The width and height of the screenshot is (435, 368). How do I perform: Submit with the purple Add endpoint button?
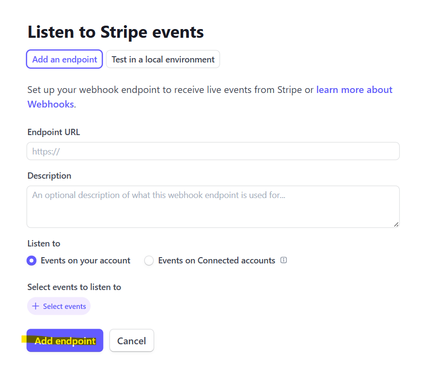coord(65,340)
